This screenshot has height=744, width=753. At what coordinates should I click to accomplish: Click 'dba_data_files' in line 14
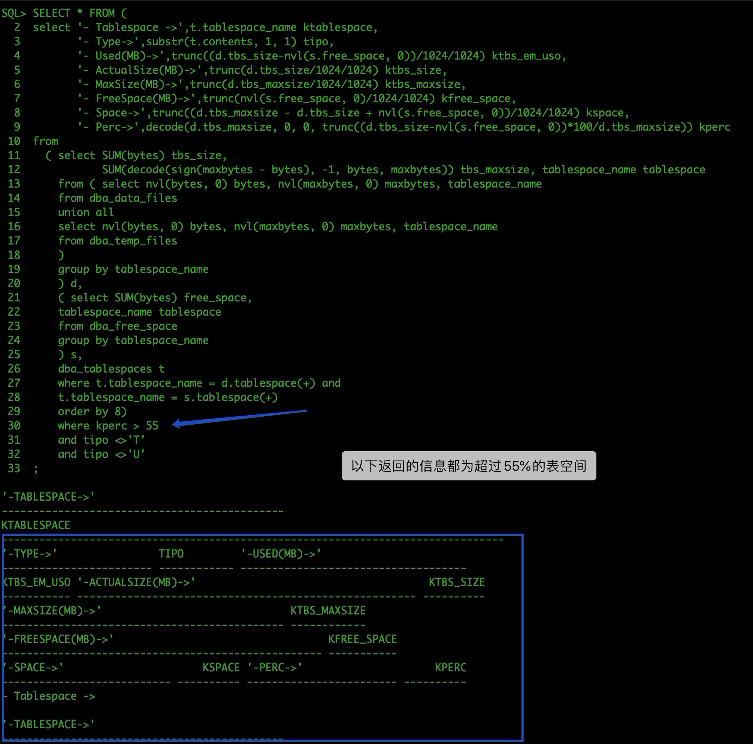133,198
